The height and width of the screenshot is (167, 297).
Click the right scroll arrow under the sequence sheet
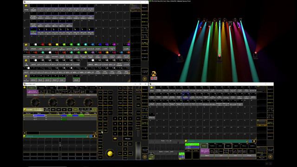(x=95, y=133)
